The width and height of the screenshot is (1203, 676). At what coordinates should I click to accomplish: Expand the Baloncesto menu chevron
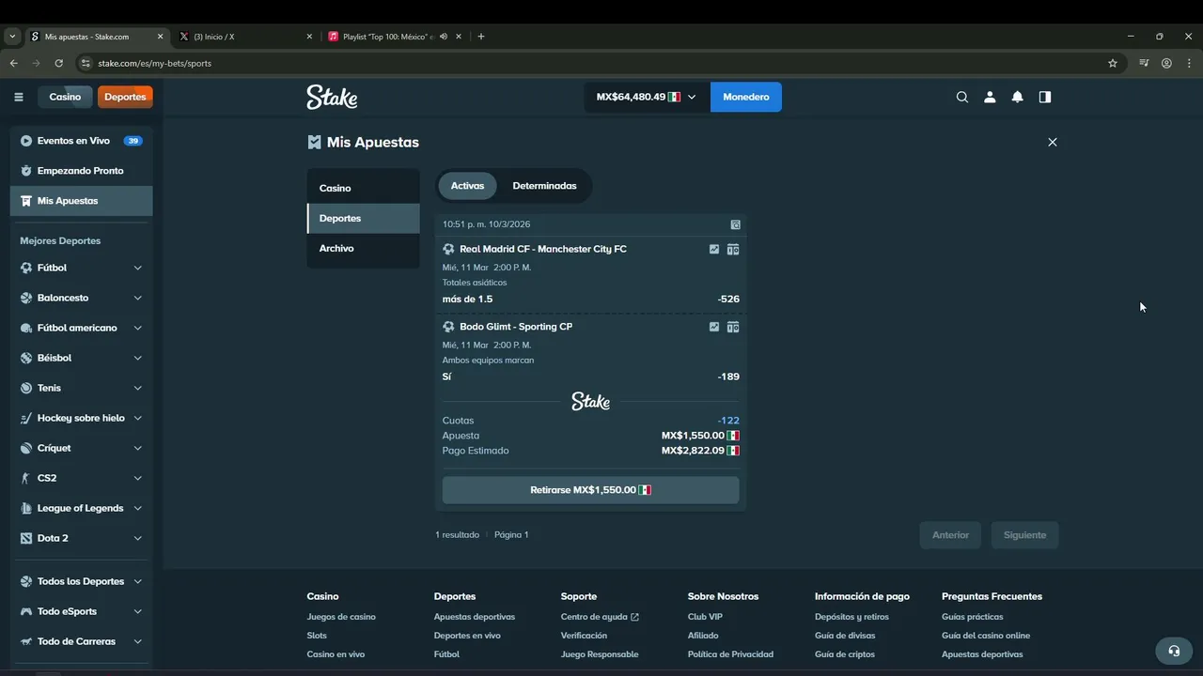(137, 298)
